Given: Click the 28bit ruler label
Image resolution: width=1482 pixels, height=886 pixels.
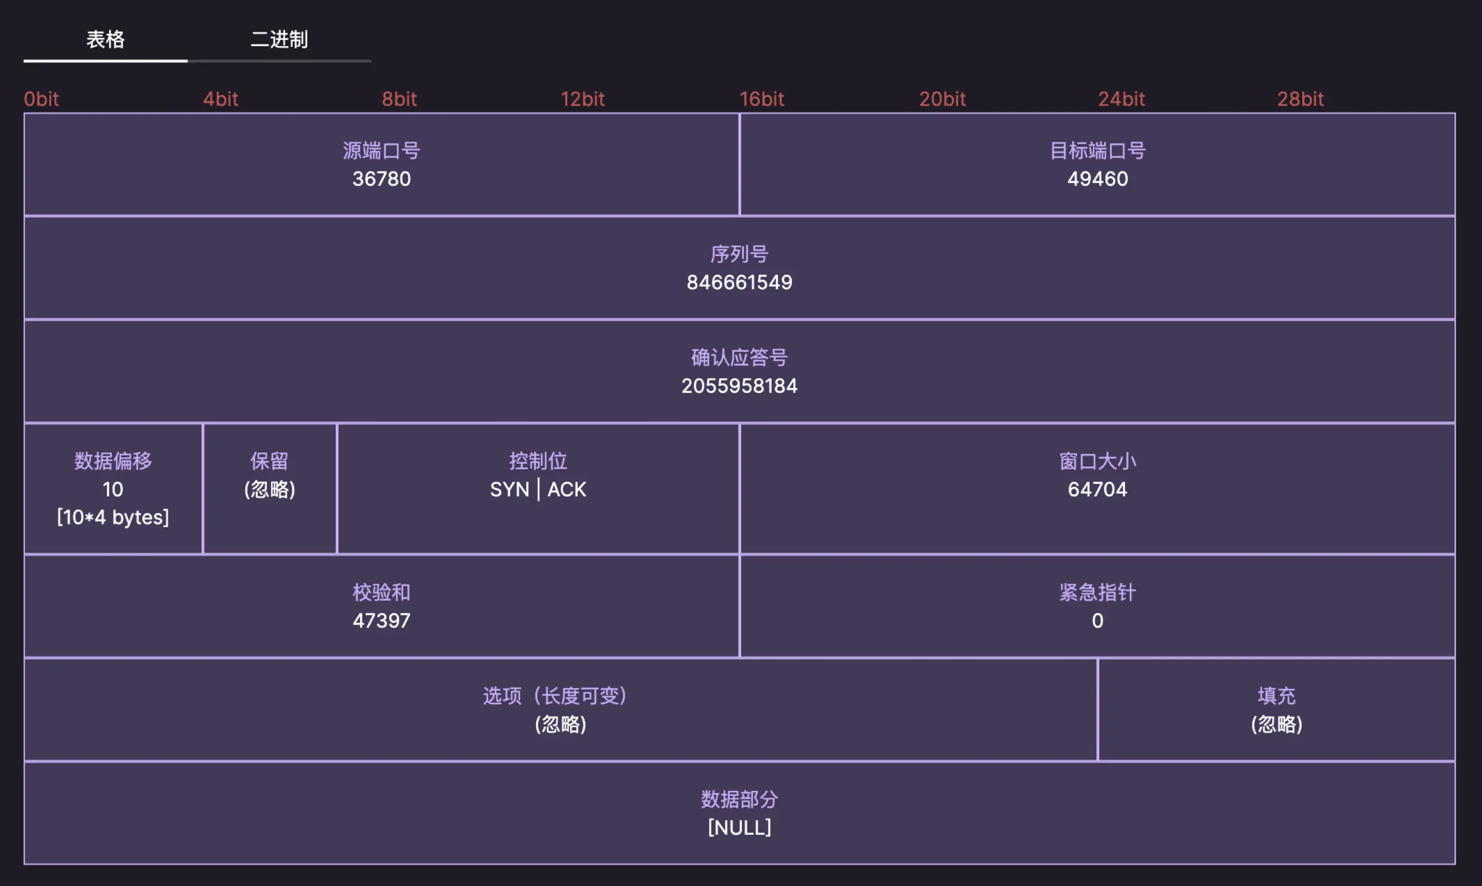Looking at the screenshot, I should tap(1300, 98).
